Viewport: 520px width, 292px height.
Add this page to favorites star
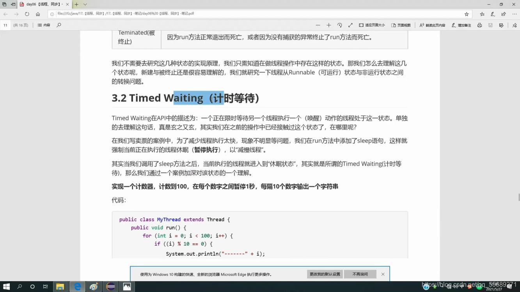click(467, 14)
